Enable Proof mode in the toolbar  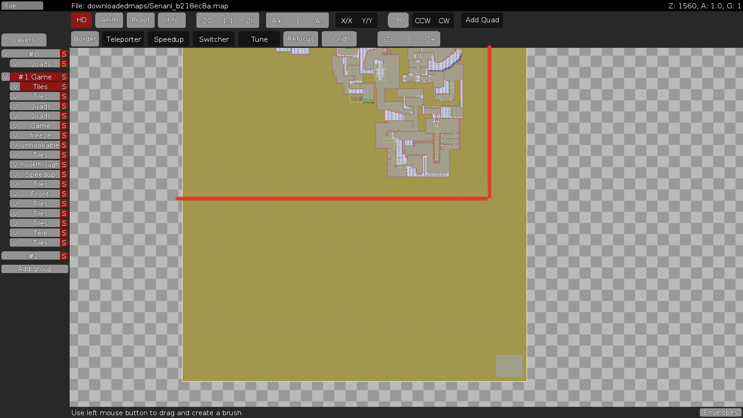140,20
